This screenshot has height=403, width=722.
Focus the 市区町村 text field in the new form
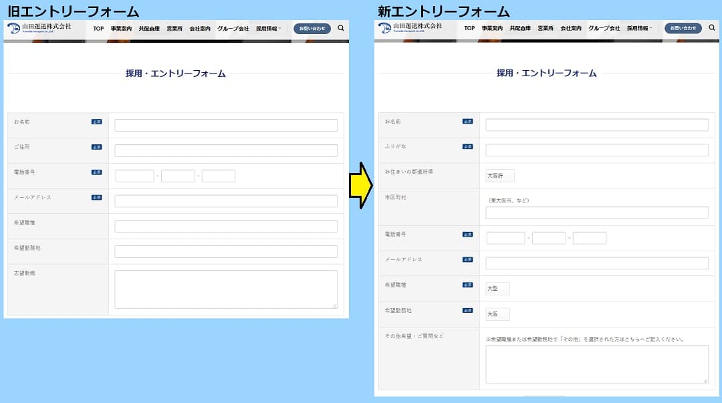(596, 213)
